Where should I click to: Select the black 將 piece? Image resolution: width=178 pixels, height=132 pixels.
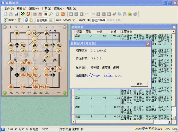35,33
